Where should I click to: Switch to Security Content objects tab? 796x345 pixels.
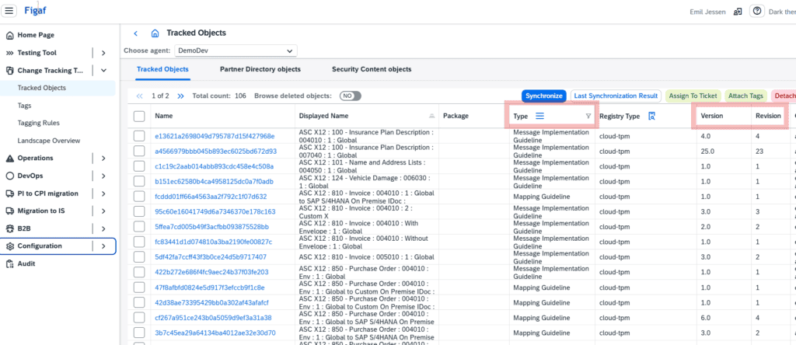click(x=372, y=69)
